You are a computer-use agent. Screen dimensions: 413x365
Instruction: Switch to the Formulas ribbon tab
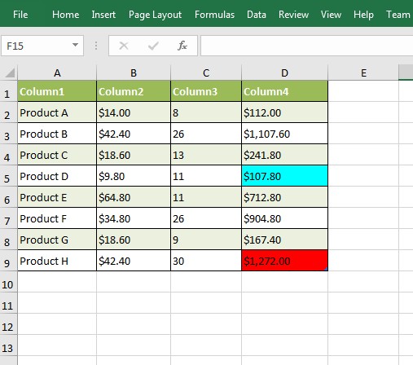(x=214, y=15)
